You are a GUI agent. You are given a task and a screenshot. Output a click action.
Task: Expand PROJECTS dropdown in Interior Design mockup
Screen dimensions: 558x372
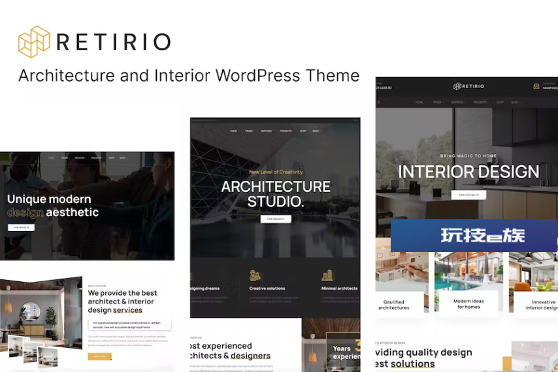(480, 102)
